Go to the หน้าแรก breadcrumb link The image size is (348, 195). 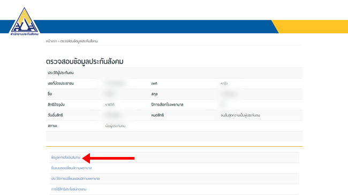[x=51, y=41]
